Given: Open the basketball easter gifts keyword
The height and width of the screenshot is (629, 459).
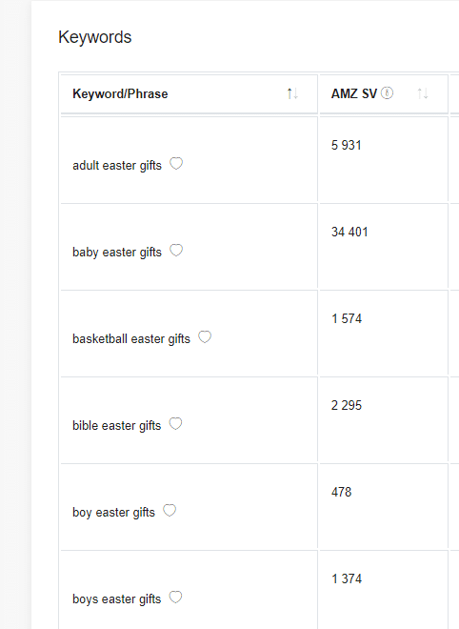Looking at the screenshot, I should tap(131, 339).
